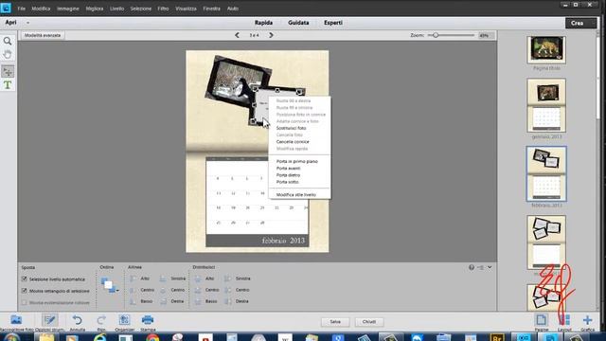Align layers Destra (right)
606x341 pixels.
tap(172, 301)
